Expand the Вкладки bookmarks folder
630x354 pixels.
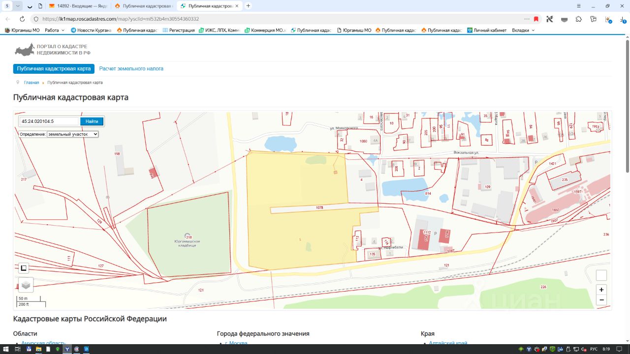coord(523,30)
